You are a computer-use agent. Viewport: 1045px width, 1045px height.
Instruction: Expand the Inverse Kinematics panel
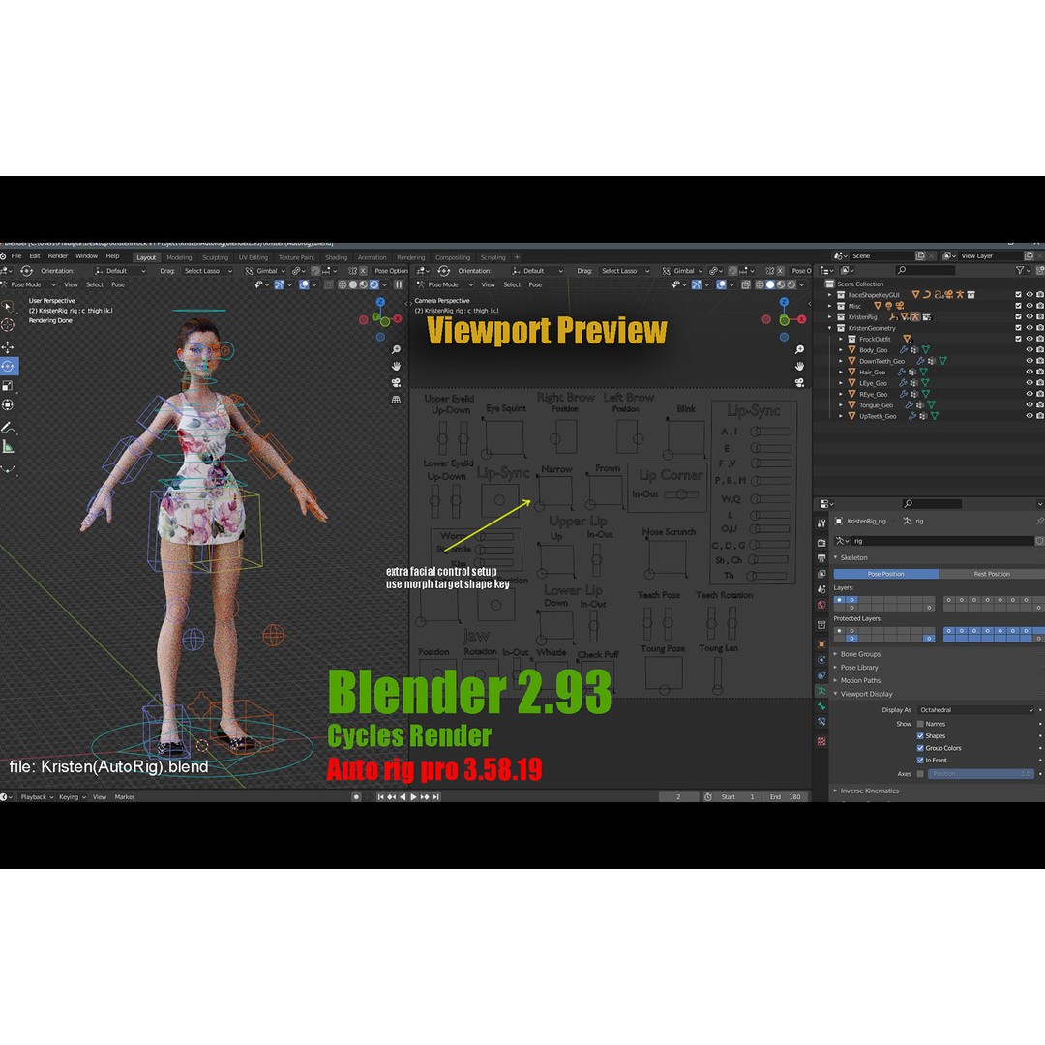[x=869, y=791]
